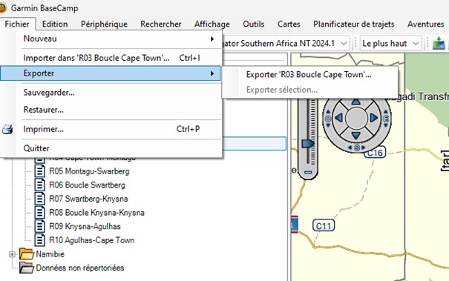Open the Aventures menu
Screen dimensions: 449x281
click(x=426, y=24)
